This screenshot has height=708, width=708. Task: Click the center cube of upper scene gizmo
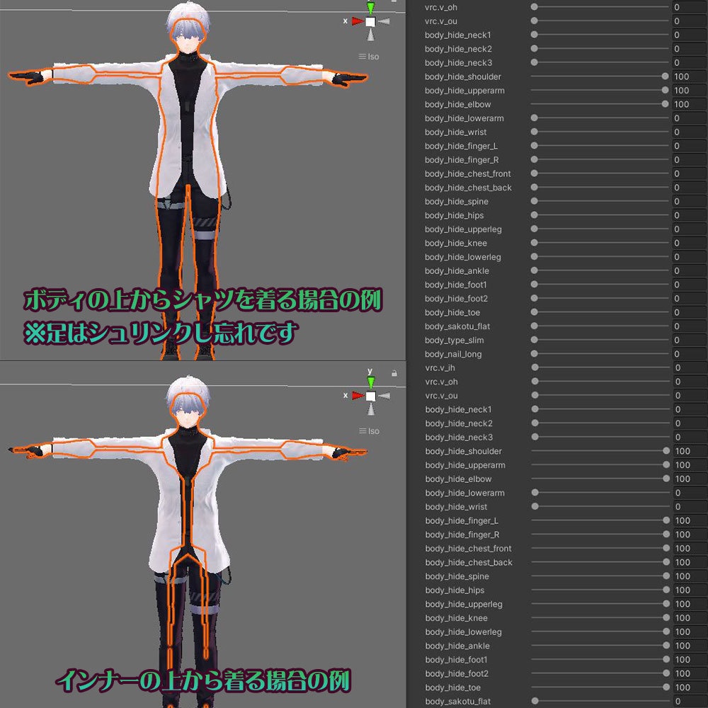[x=371, y=22]
